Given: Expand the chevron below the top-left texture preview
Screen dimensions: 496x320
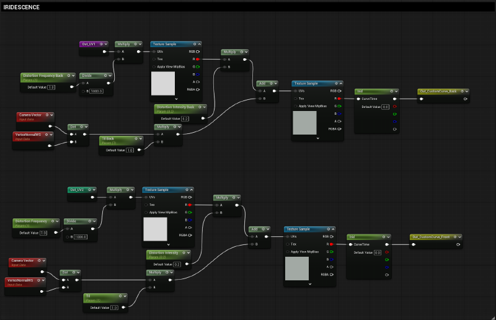Looking at the screenshot, I should (176, 99).
